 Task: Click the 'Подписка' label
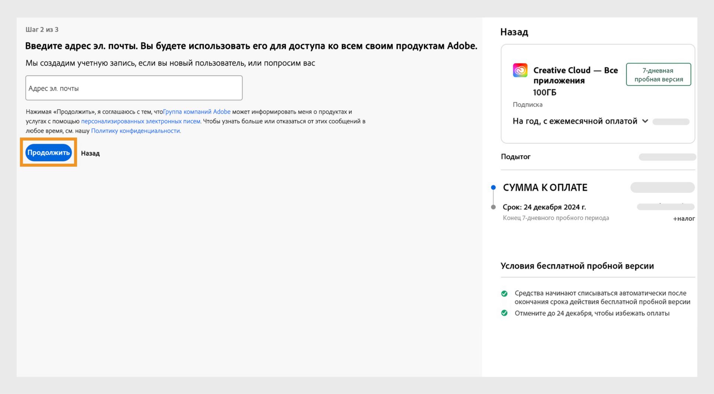(527, 105)
